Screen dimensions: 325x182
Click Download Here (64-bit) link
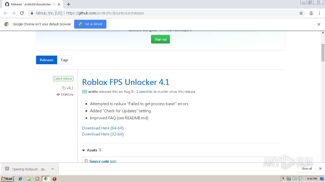(x=103, y=128)
